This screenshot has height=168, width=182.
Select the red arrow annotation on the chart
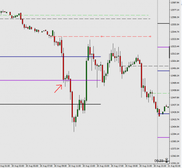pos(58,89)
